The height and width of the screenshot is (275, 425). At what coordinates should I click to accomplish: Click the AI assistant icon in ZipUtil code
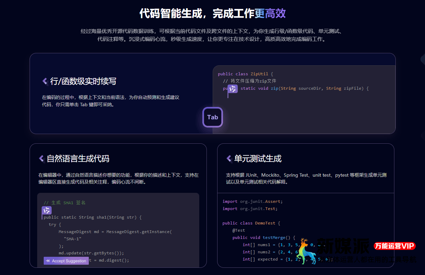point(233,89)
